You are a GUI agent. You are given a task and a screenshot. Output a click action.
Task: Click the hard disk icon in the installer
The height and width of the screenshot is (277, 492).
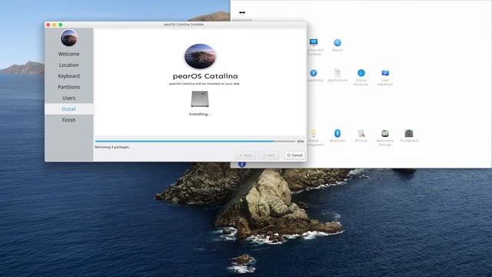pyautogui.click(x=200, y=99)
